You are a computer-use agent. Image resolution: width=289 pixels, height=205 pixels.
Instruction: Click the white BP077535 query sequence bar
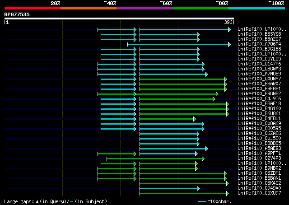pyautogui.click(x=119, y=19)
